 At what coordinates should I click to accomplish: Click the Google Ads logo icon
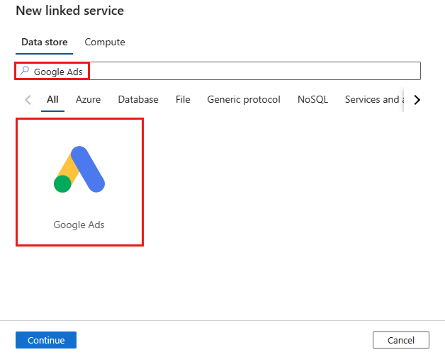pyautogui.click(x=79, y=169)
